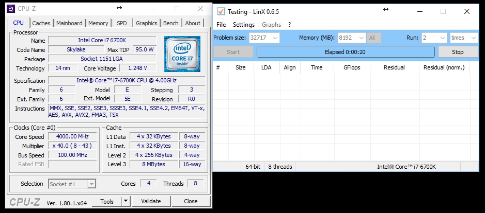Screen dimensions: 485x213
Task: Click the Code Name value Skylake
Action: point(76,49)
